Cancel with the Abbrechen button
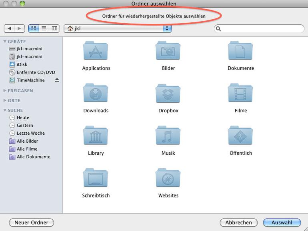Screen dimensions: 308x231 pos(239,223)
